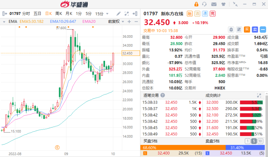Click the 32.000 volume distribution bar
268x157 pixels.
point(251,102)
